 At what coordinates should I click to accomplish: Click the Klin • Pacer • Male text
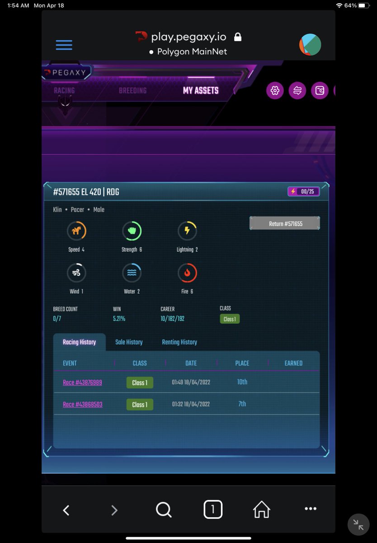[79, 210]
